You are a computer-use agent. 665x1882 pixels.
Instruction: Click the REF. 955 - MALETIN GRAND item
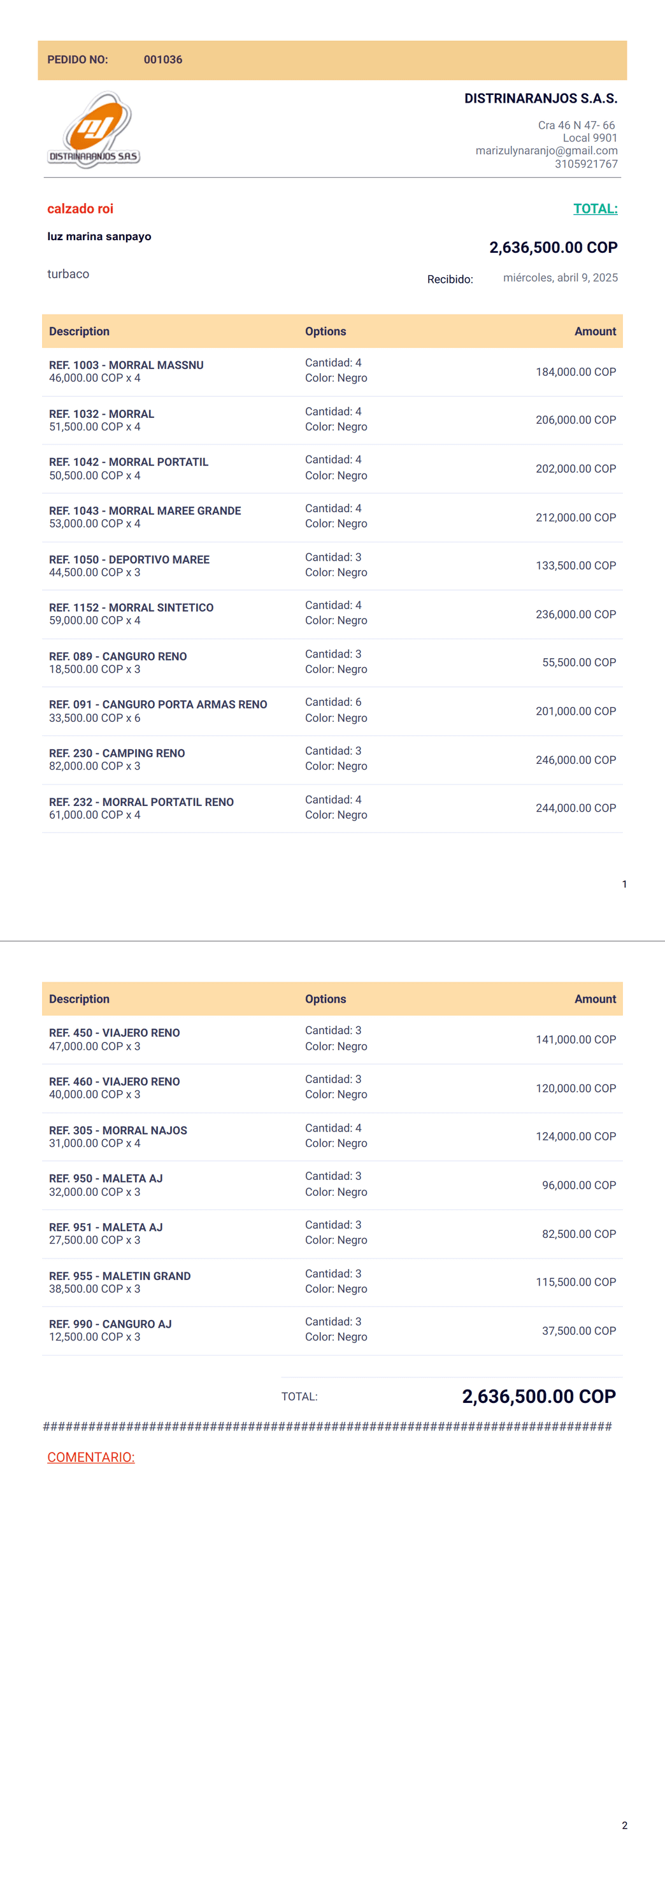coord(120,1276)
